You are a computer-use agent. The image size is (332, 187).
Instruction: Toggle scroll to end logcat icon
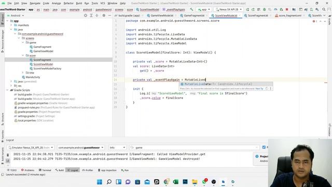click(x=8, y=161)
